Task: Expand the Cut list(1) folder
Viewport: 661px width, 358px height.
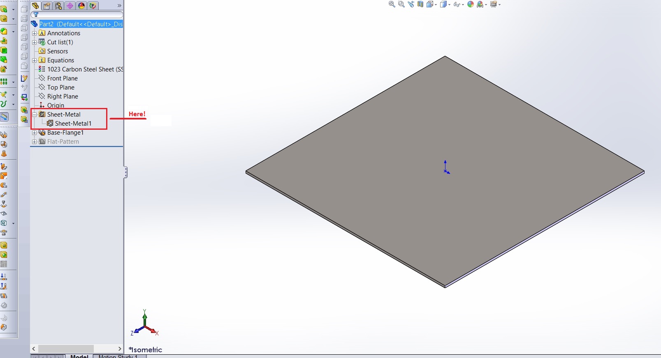Action: click(x=35, y=42)
